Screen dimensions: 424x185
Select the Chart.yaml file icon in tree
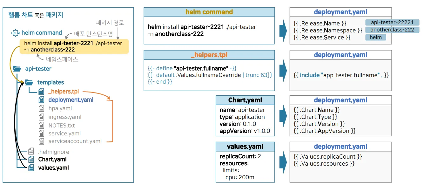31,159
